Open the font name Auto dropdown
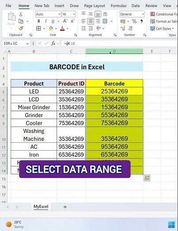The image size is (178, 231). (x=59, y=14)
